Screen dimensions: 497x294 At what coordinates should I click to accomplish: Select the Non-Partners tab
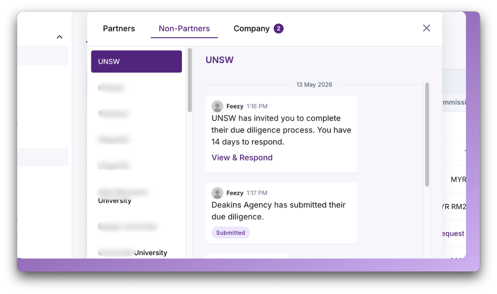coord(184,29)
